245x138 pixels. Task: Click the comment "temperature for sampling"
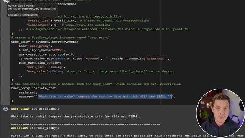(x=86, y=25)
